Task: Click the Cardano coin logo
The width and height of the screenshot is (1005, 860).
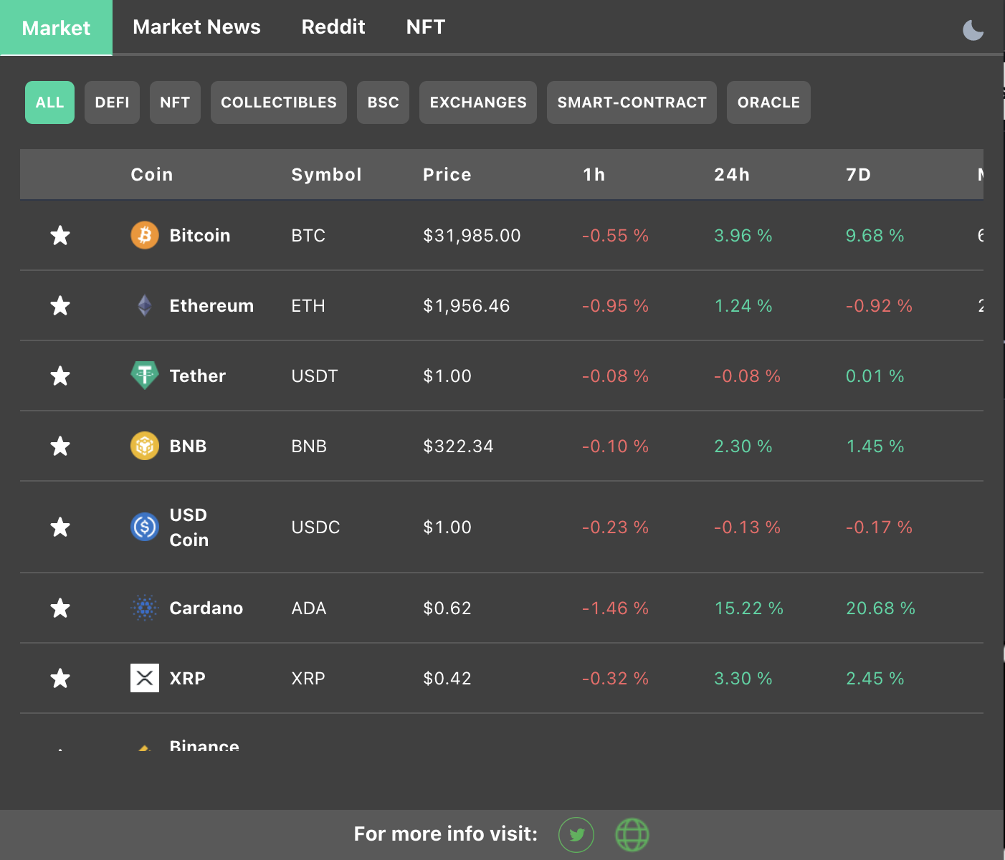Action: coord(145,608)
